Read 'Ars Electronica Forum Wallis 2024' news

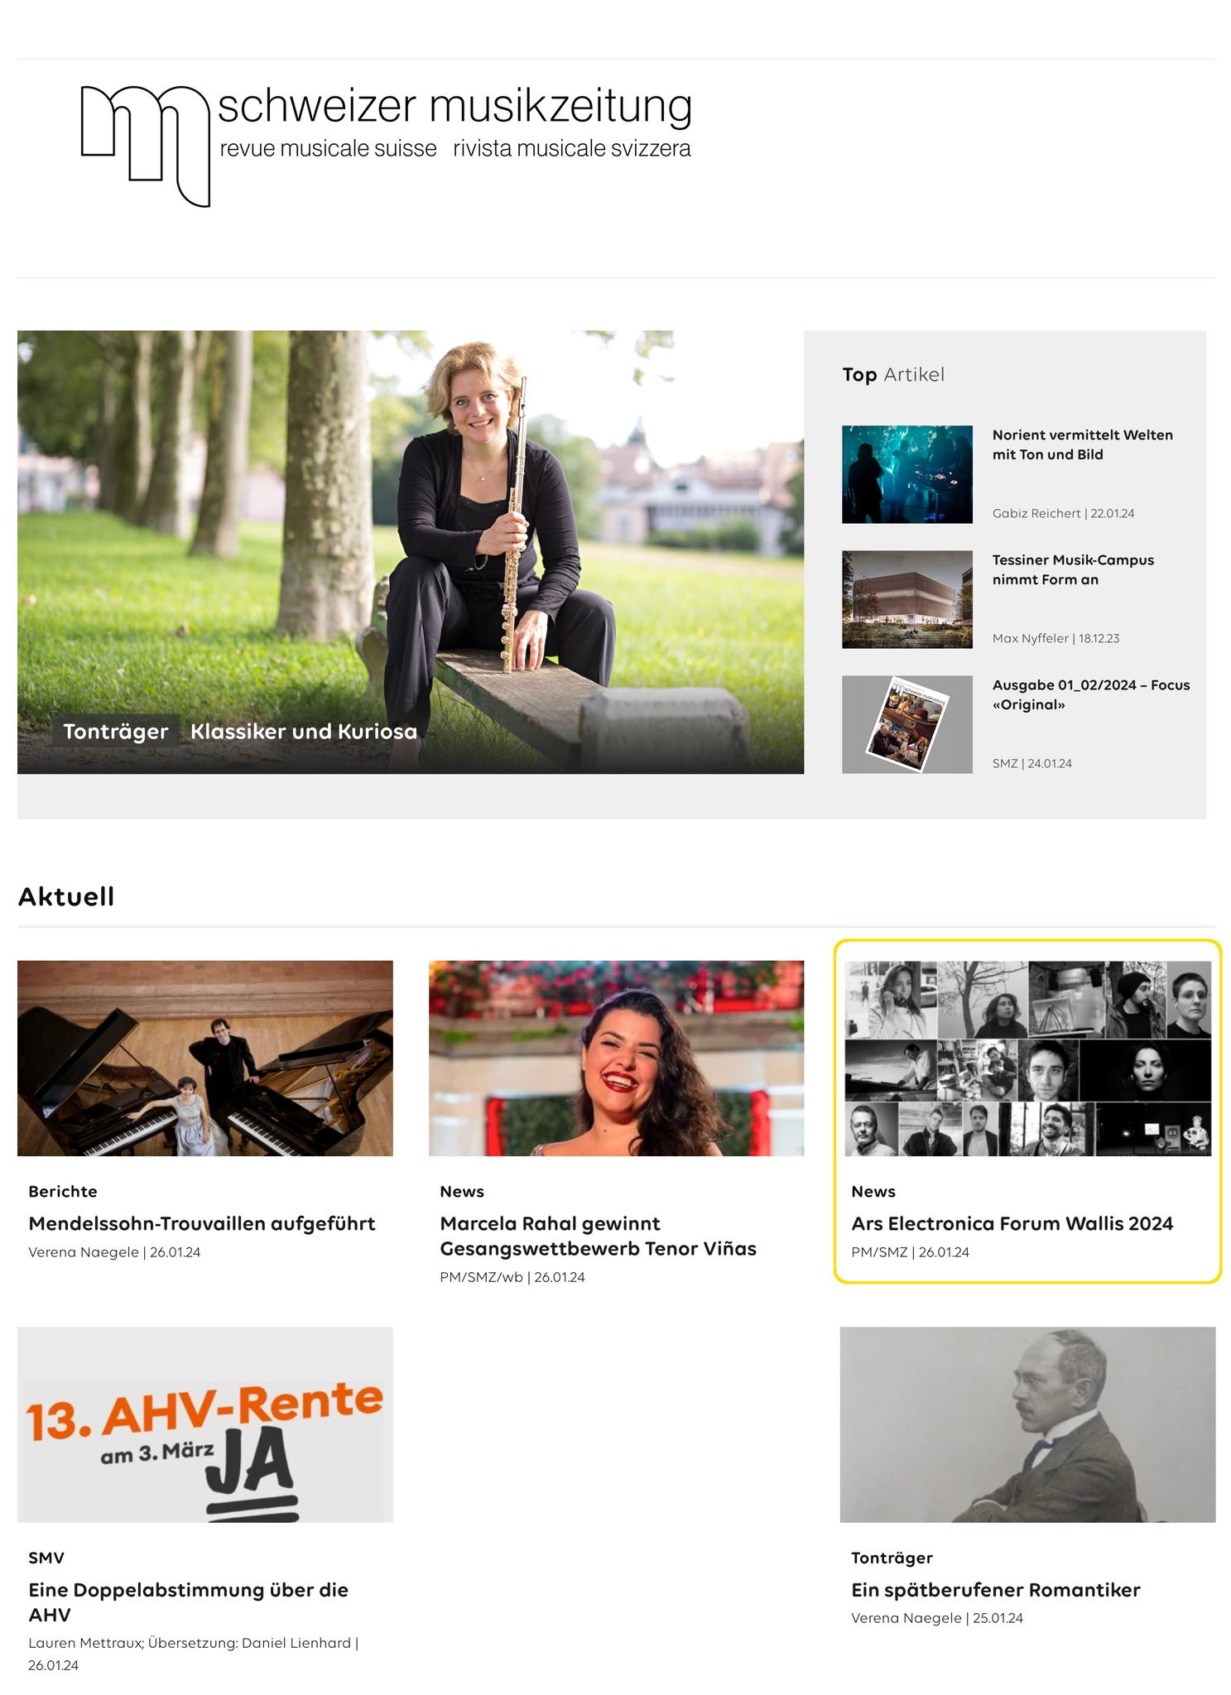(x=1012, y=1223)
